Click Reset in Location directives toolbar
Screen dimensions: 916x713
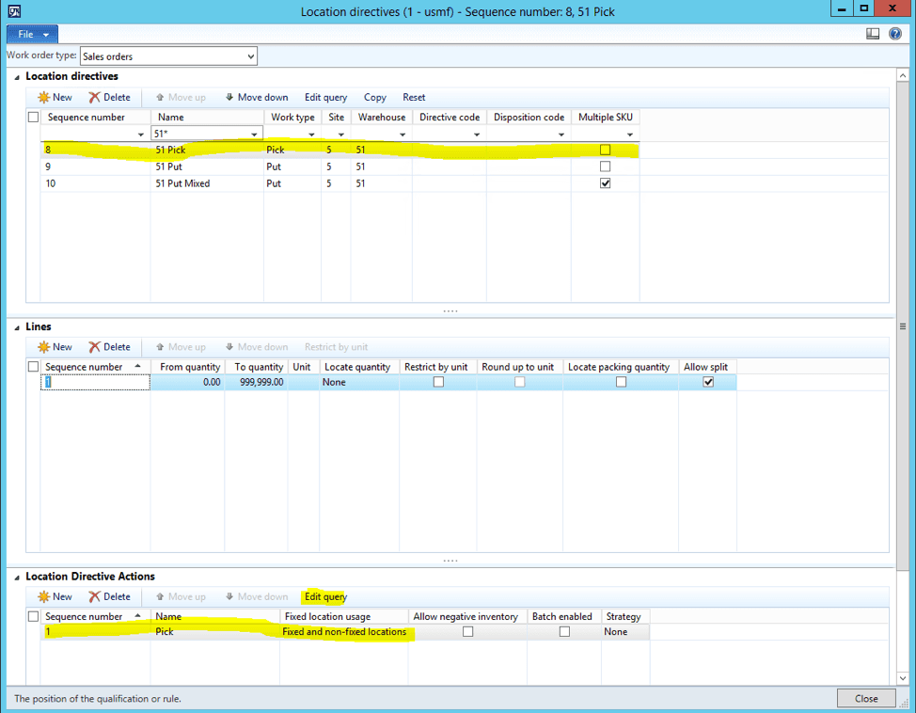(x=414, y=98)
